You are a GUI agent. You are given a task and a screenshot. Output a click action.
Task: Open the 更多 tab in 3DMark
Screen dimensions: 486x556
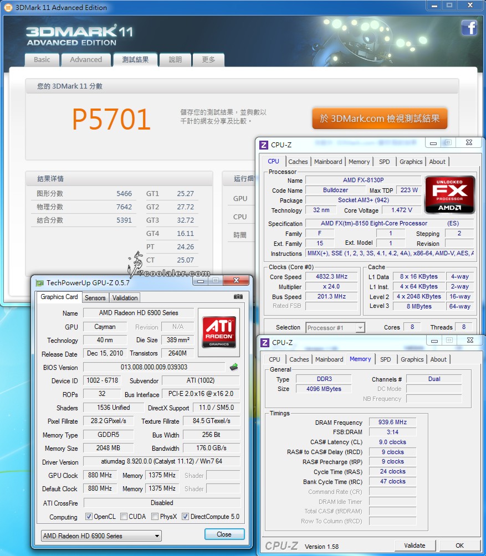pos(208,60)
